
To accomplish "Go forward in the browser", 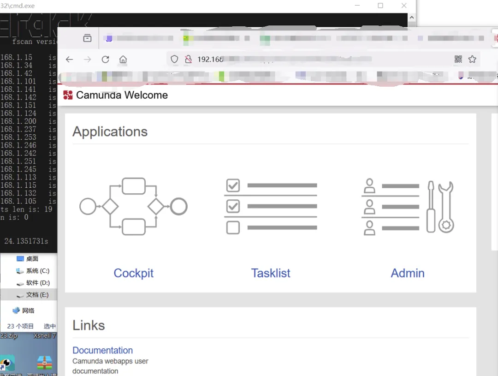I will [87, 60].
